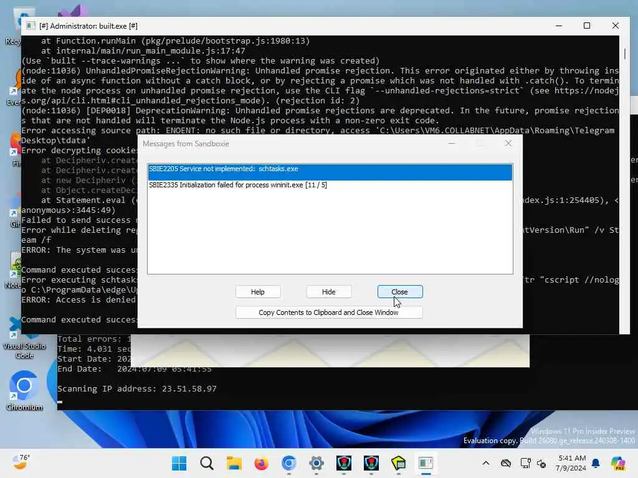Screen dimensions: 638x478
Task: Open Help in Messages from Sandboxie
Action: tap(257, 292)
